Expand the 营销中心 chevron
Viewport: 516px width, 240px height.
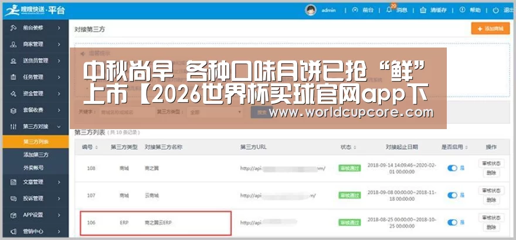[59, 231]
